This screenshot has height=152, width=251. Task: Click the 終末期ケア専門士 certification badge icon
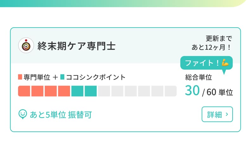click(x=26, y=46)
